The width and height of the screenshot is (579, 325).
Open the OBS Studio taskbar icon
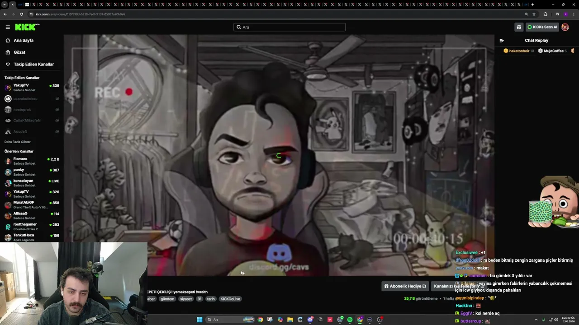tap(380, 320)
